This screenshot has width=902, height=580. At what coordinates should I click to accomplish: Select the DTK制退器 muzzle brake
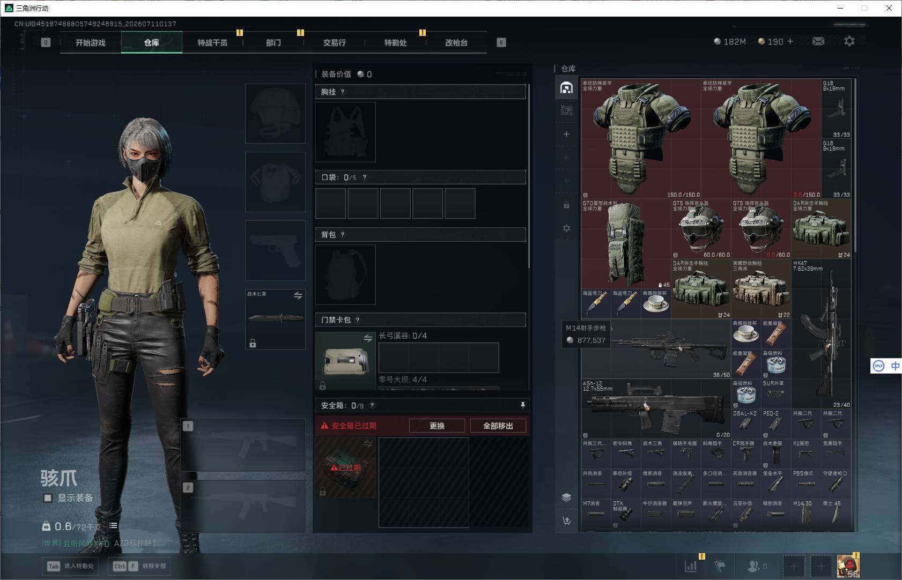pyautogui.click(x=625, y=514)
